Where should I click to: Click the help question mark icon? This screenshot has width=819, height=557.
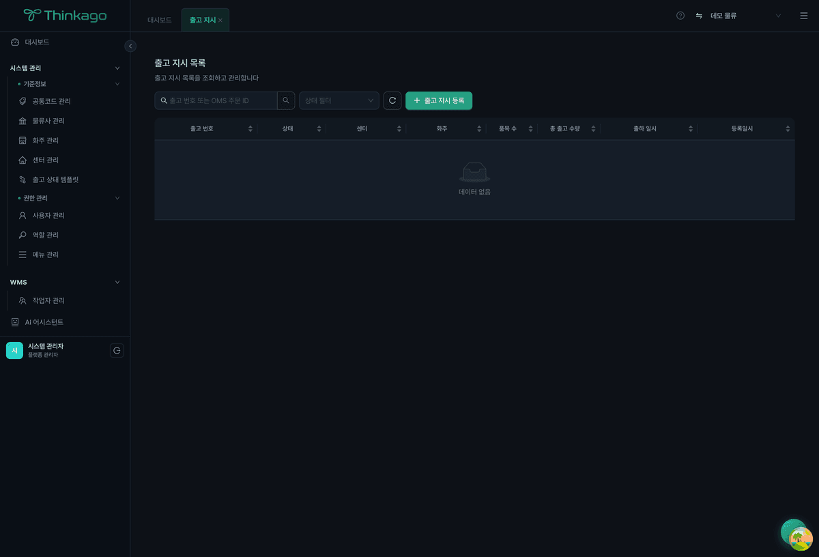[x=680, y=16]
